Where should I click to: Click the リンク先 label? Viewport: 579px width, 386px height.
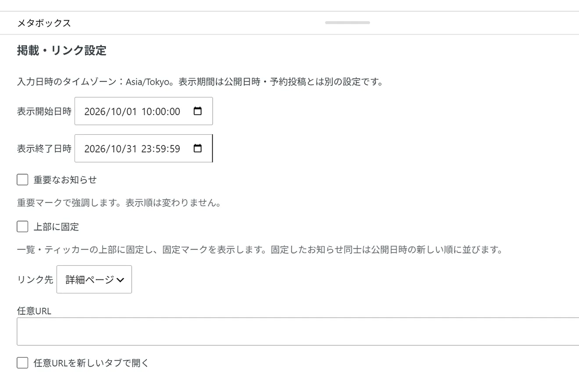click(x=35, y=279)
